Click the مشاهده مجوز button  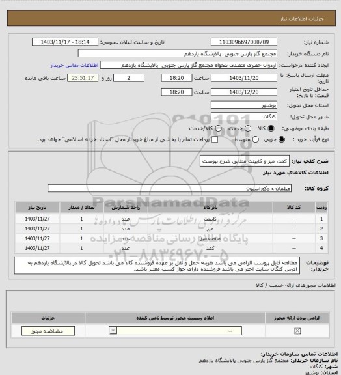click(48, 331)
